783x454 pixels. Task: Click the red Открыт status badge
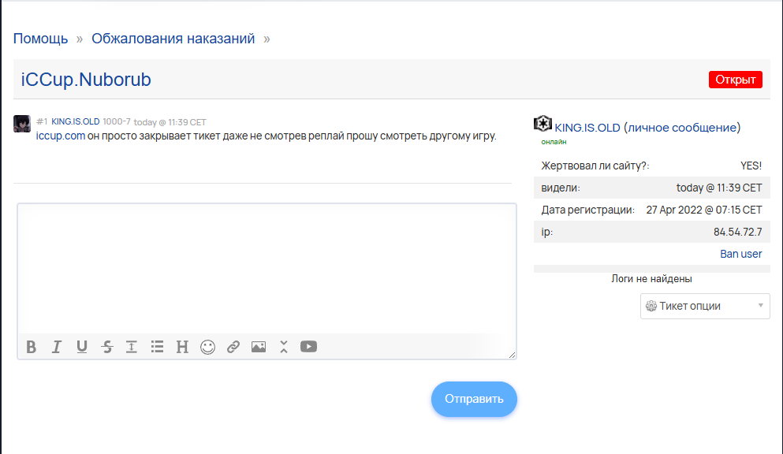click(x=735, y=80)
